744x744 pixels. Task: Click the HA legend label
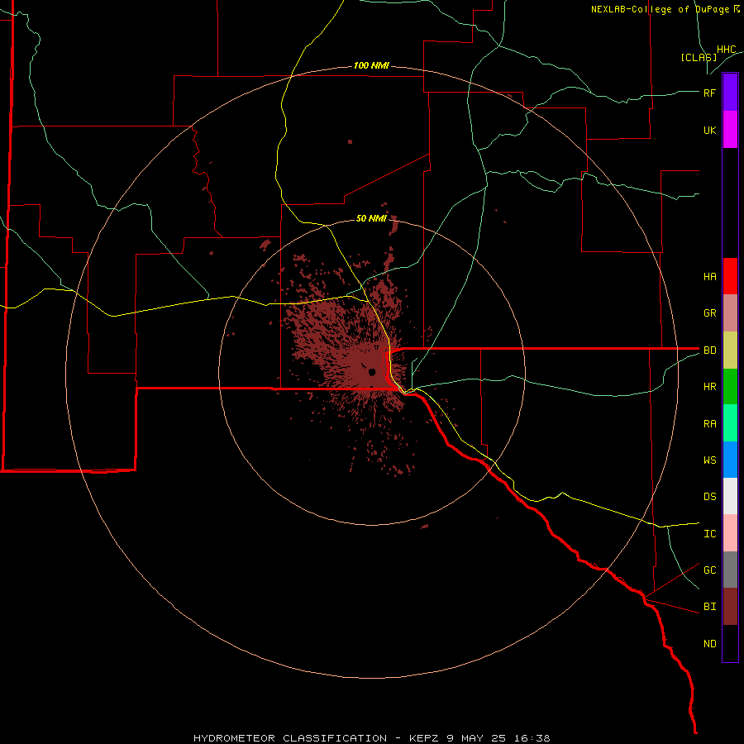coord(709,277)
